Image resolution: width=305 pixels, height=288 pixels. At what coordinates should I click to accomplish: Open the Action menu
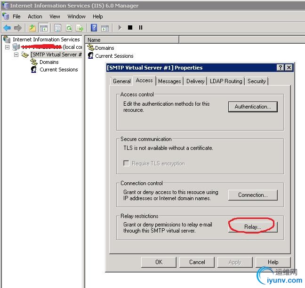[x=35, y=16]
